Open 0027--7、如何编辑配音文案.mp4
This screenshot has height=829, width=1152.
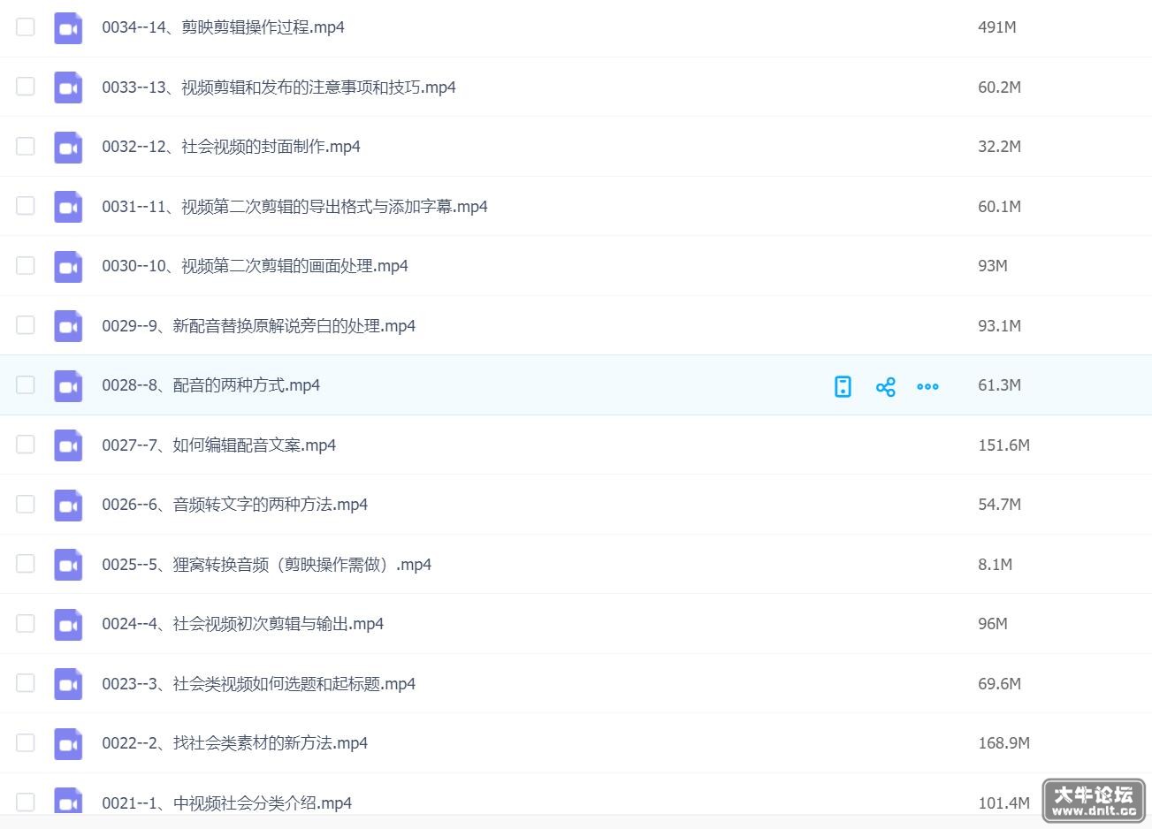(x=218, y=445)
